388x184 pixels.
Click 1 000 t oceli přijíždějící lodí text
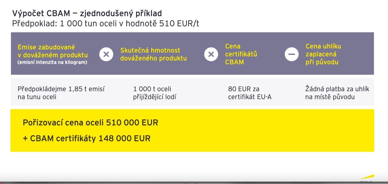click(x=155, y=93)
